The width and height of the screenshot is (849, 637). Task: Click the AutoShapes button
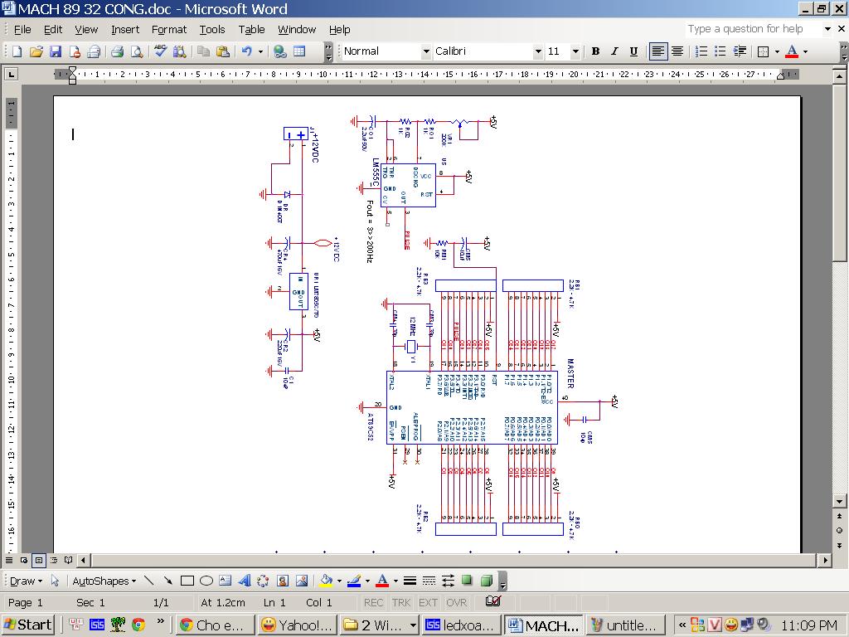103,581
